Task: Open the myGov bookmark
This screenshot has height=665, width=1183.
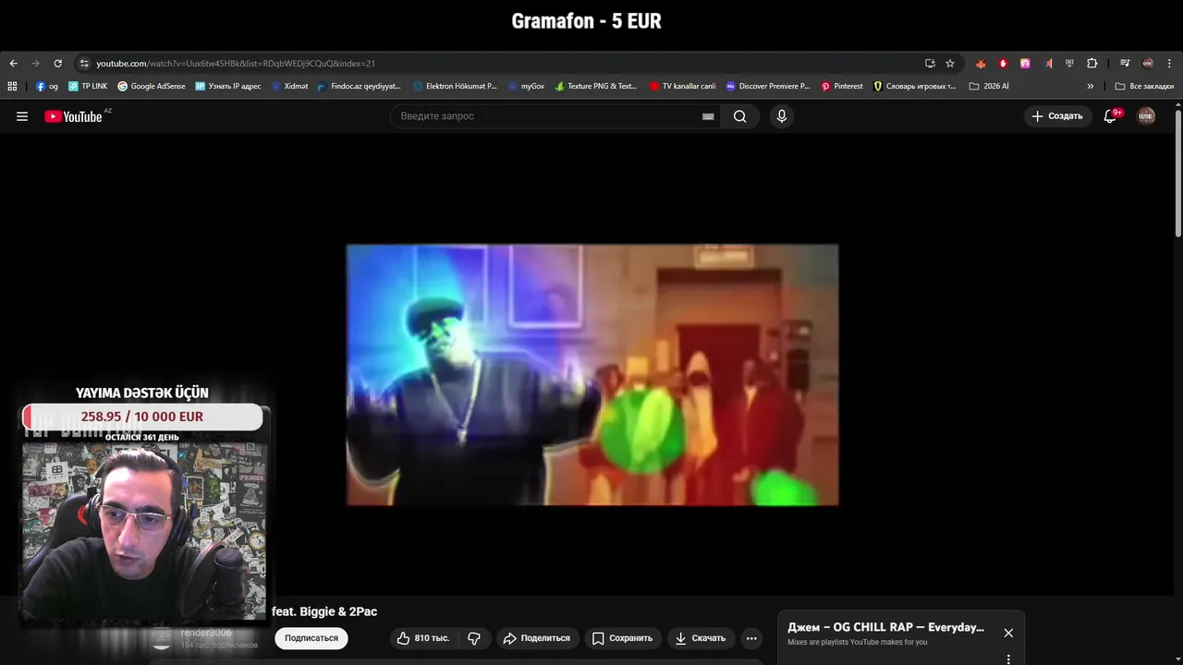Action: tap(527, 86)
